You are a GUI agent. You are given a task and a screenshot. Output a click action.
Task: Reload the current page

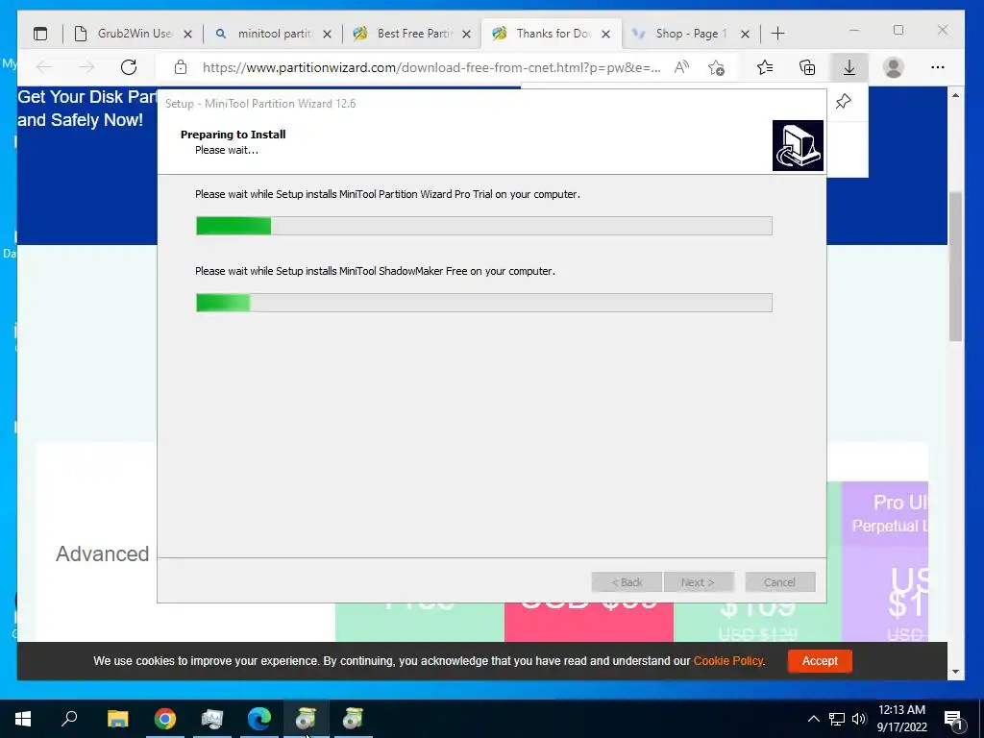click(129, 67)
